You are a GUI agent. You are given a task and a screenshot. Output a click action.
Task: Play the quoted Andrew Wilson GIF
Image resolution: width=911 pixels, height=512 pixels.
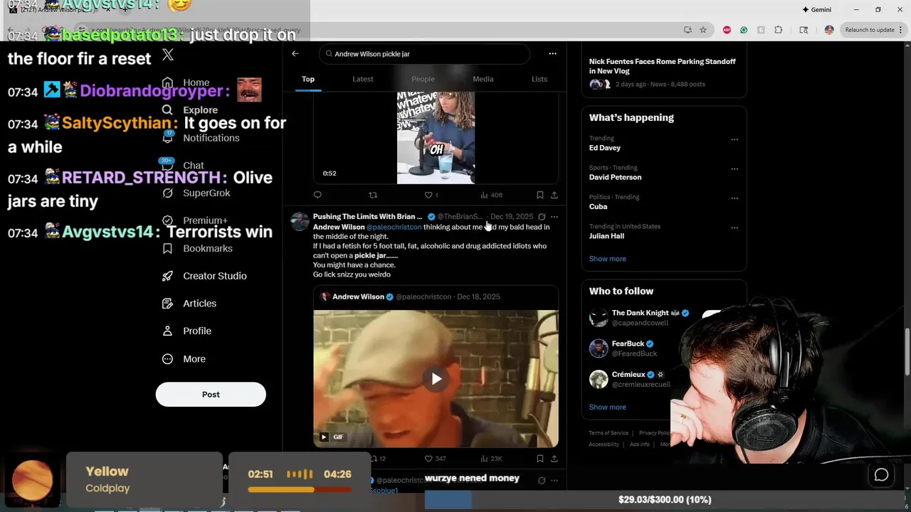click(436, 379)
